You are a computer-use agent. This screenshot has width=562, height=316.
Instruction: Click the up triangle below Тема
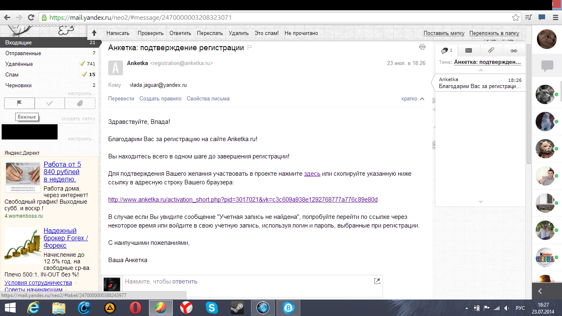(x=480, y=70)
